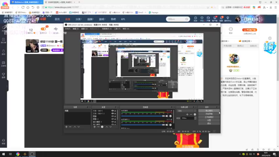Expand Douyu Video nav dropdown
The image size is (279, 157).
90,19
